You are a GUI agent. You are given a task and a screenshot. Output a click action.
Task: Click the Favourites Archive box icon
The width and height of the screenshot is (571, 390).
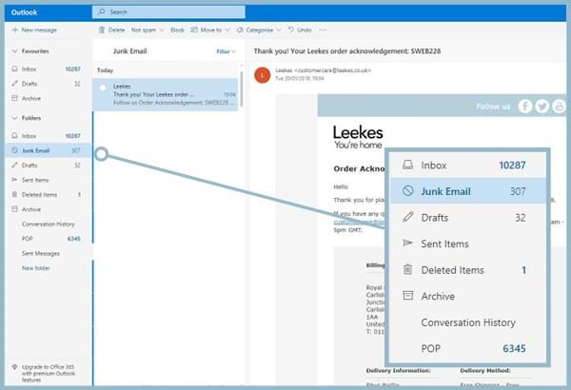[x=14, y=98]
